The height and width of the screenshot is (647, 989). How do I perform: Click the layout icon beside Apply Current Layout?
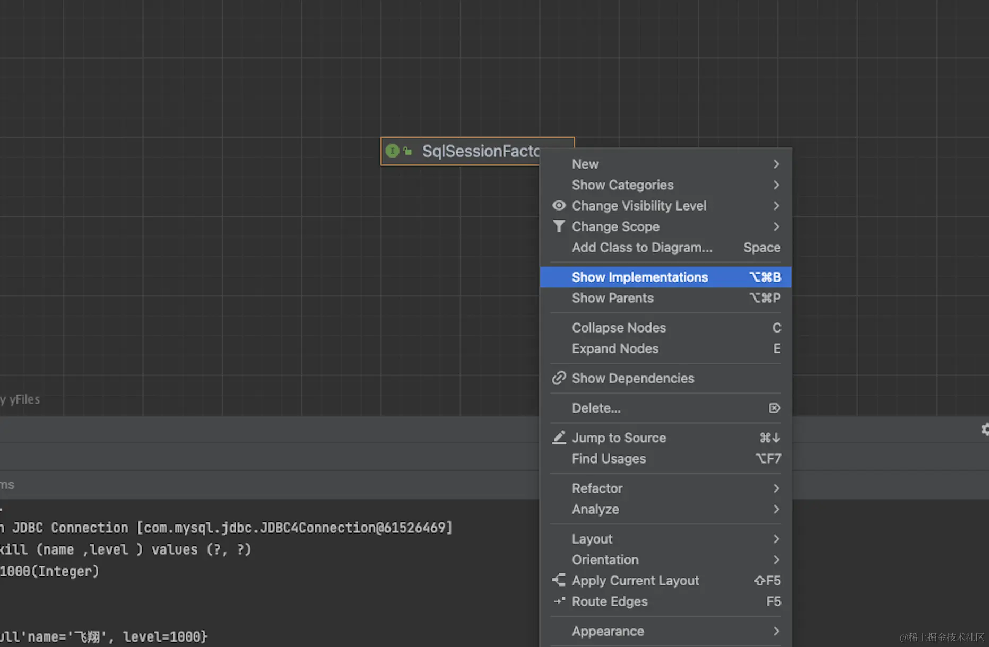559,580
